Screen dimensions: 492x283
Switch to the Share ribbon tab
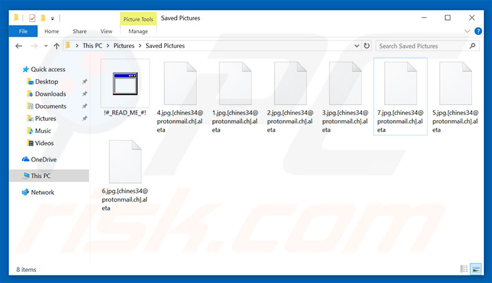point(80,31)
